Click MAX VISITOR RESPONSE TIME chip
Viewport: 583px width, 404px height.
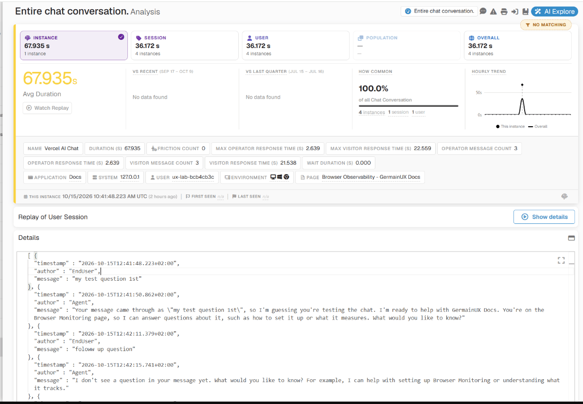pyautogui.click(x=381, y=149)
